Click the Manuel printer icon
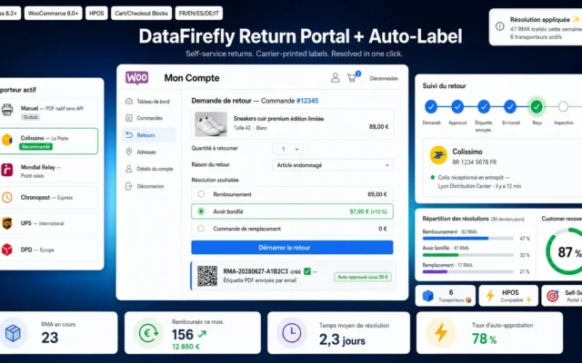The height and width of the screenshot is (363, 582). pyautogui.click(x=7, y=109)
